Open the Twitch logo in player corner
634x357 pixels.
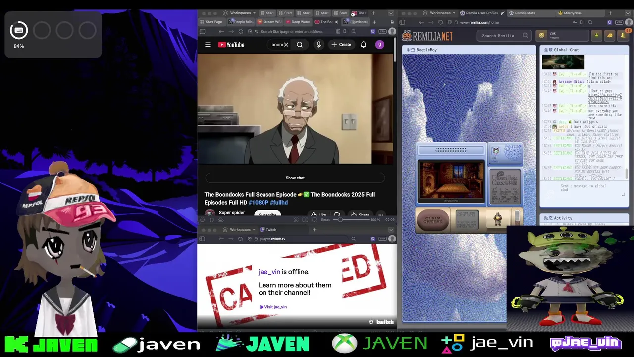click(385, 322)
